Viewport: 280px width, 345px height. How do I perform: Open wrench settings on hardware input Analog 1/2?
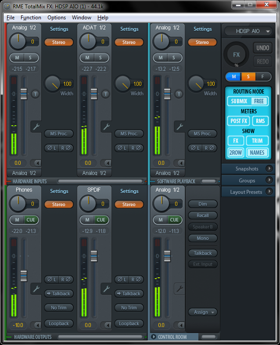[36, 127]
